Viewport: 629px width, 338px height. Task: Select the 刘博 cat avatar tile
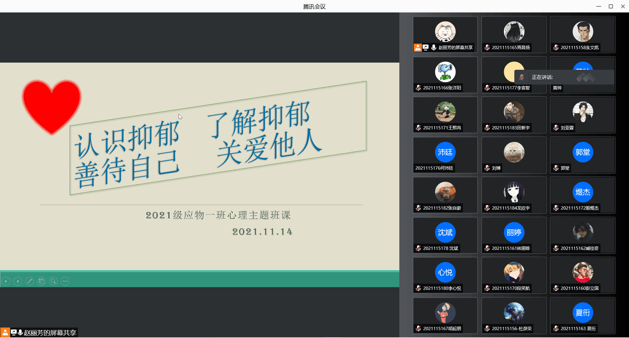514,152
